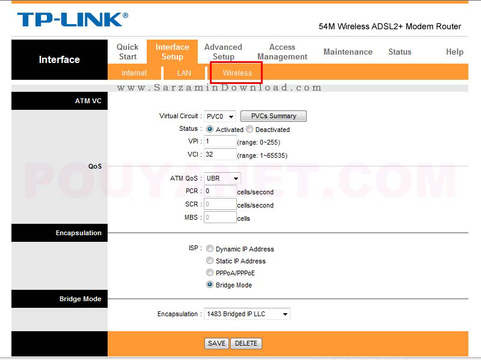
Task: Select the Deactivated status radio button
Action: (250, 129)
